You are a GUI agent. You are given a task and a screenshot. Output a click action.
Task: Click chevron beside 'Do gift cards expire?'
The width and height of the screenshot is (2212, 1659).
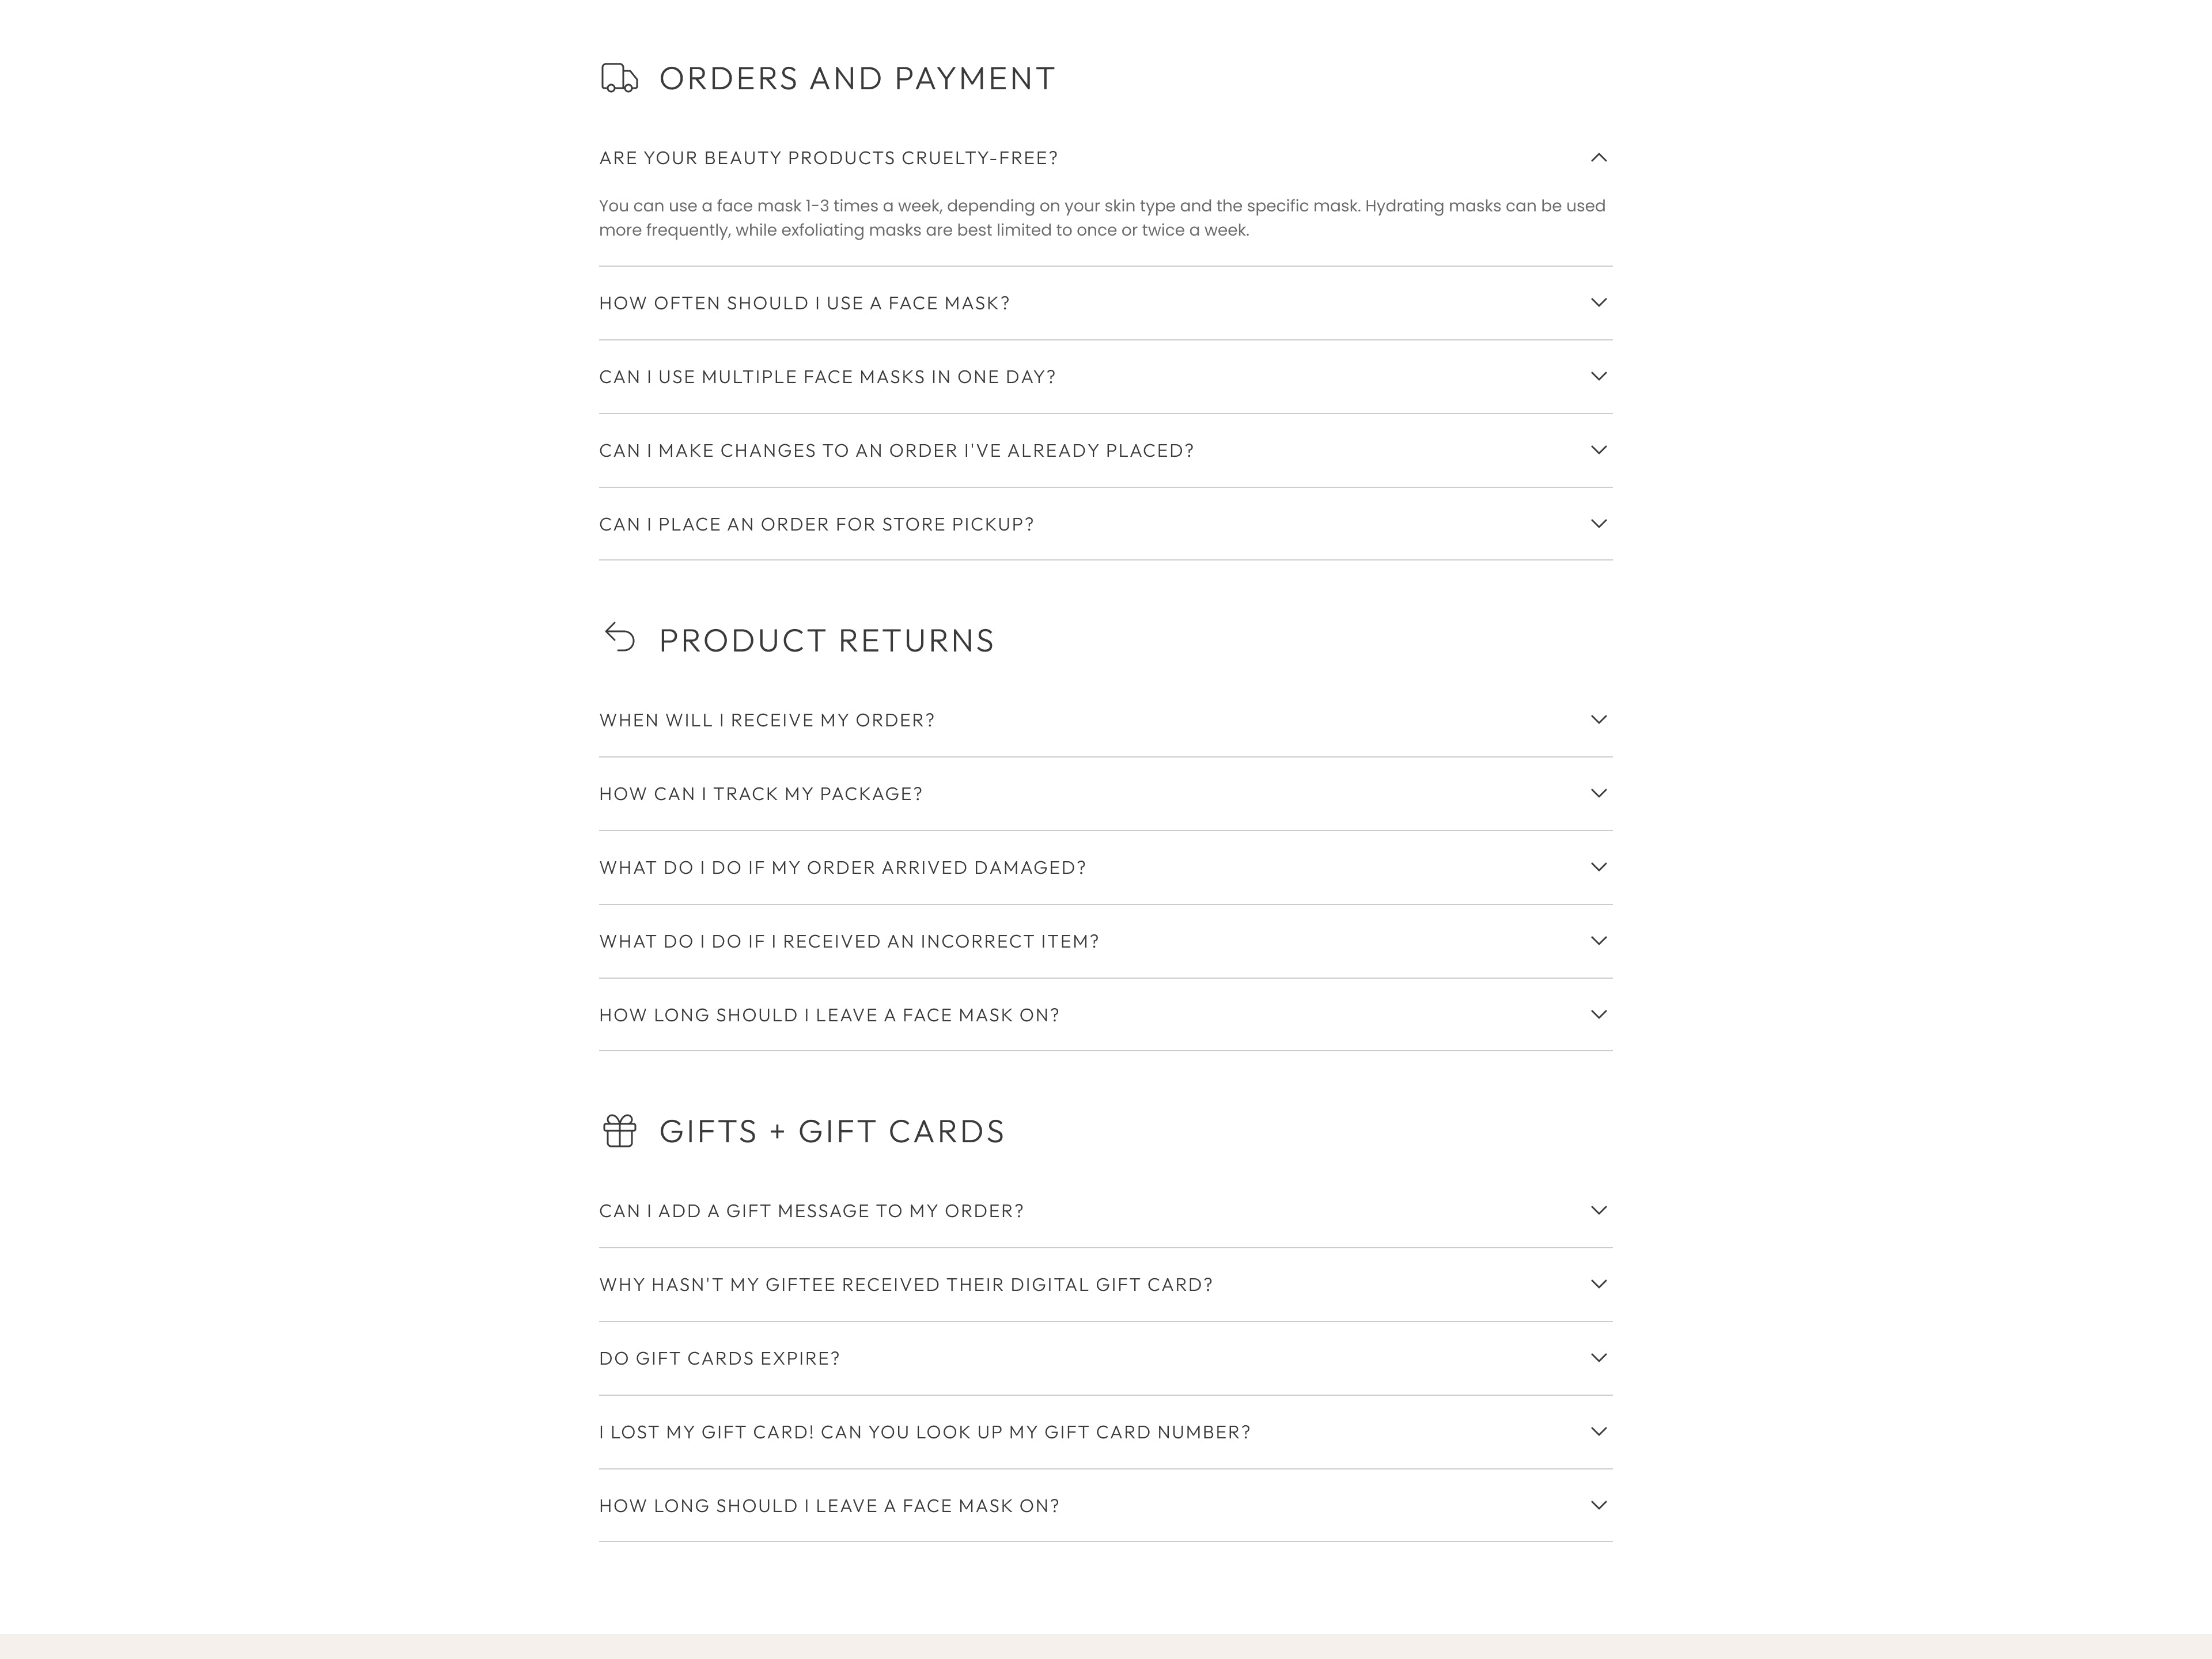pos(1598,1358)
